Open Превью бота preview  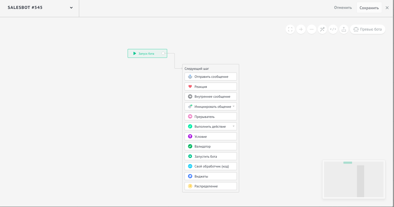pyautogui.click(x=367, y=29)
